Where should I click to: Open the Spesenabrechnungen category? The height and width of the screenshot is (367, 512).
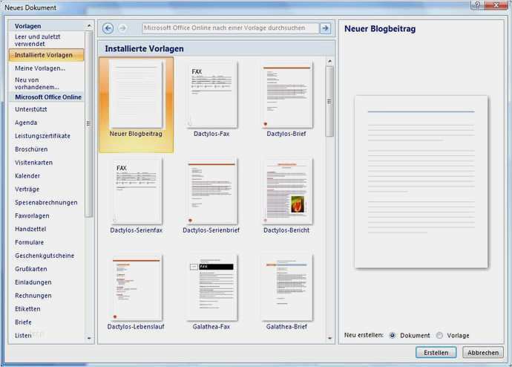pyautogui.click(x=46, y=202)
